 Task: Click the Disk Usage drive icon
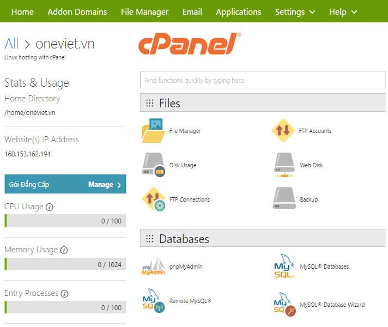tap(153, 165)
